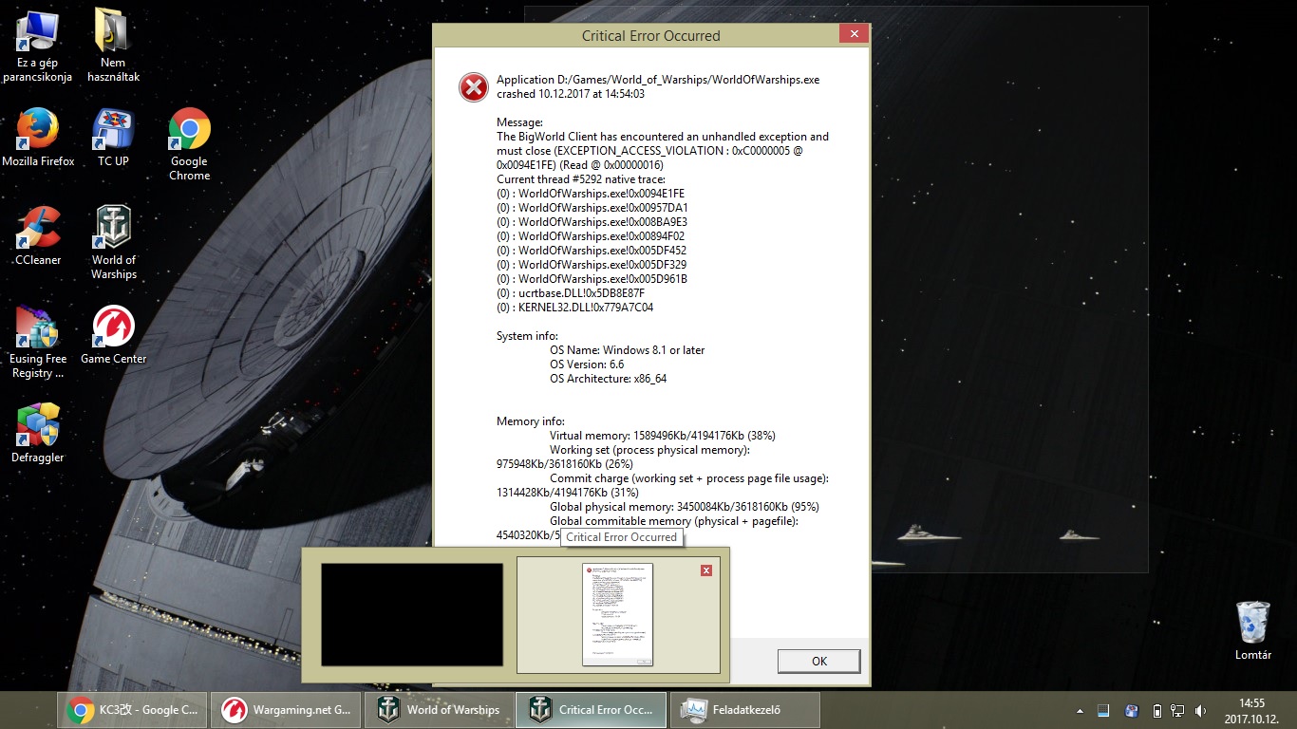1297x729 pixels.
Task: Launch Mozilla Firefox from the desktop
Action: 38,139
